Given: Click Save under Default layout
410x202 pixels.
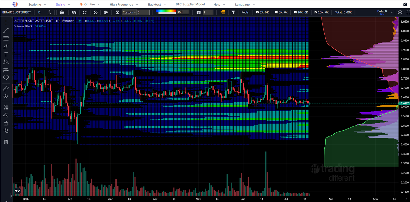Looking at the screenshot, I should pyautogui.click(x=382, y=14).
